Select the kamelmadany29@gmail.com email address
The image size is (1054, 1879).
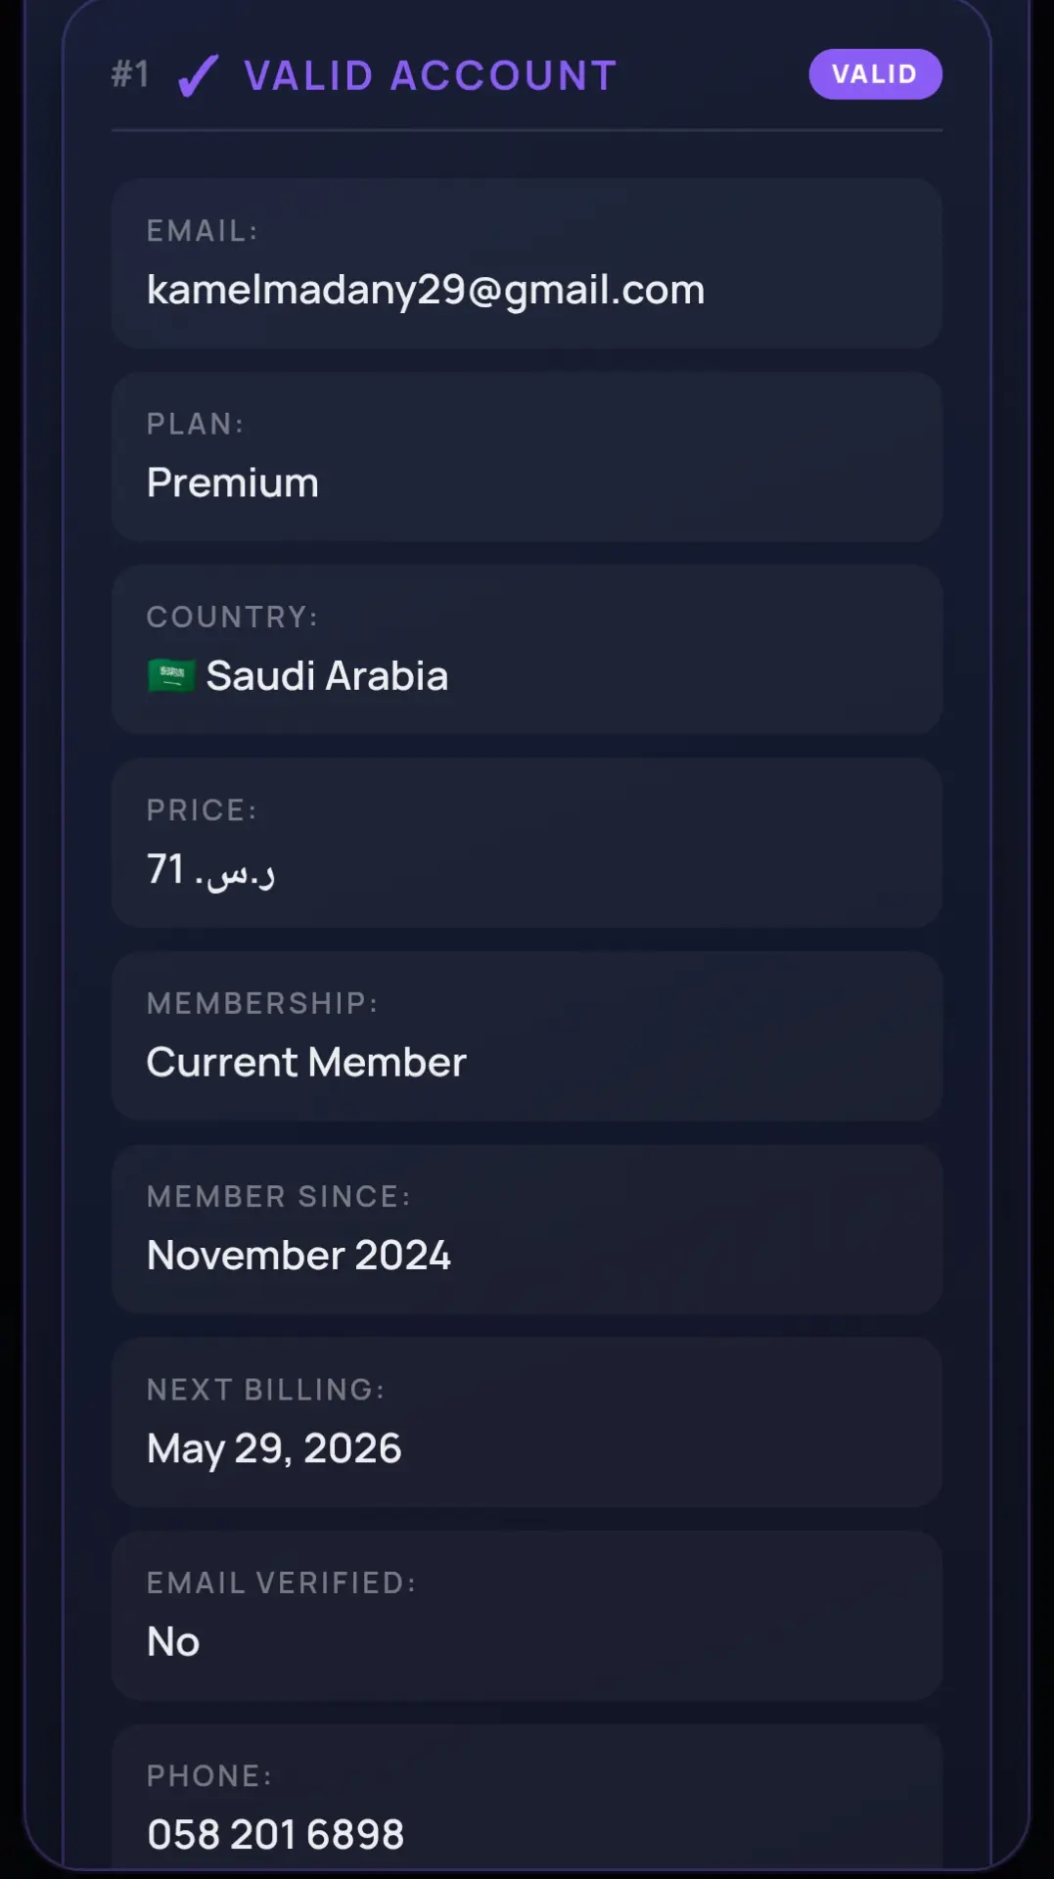pos(426,290)
